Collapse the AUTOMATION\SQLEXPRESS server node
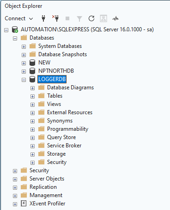This screenshot has width=170, height=210. [x=6, y=30]
